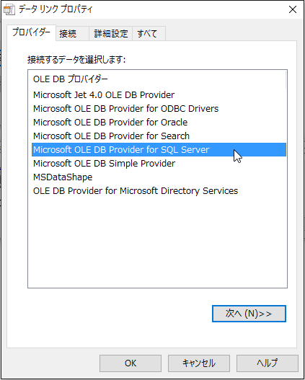The image size is (305, 380).
Task: Click the 次へ (N)>> button
Action: pos(249,314)
